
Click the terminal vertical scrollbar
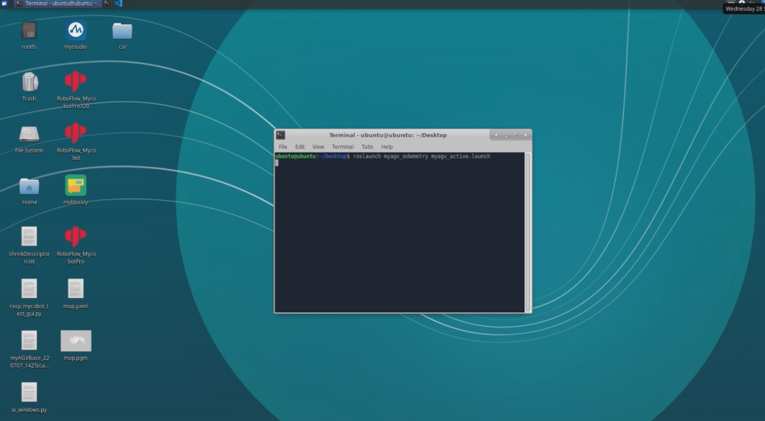pos(528,230)
